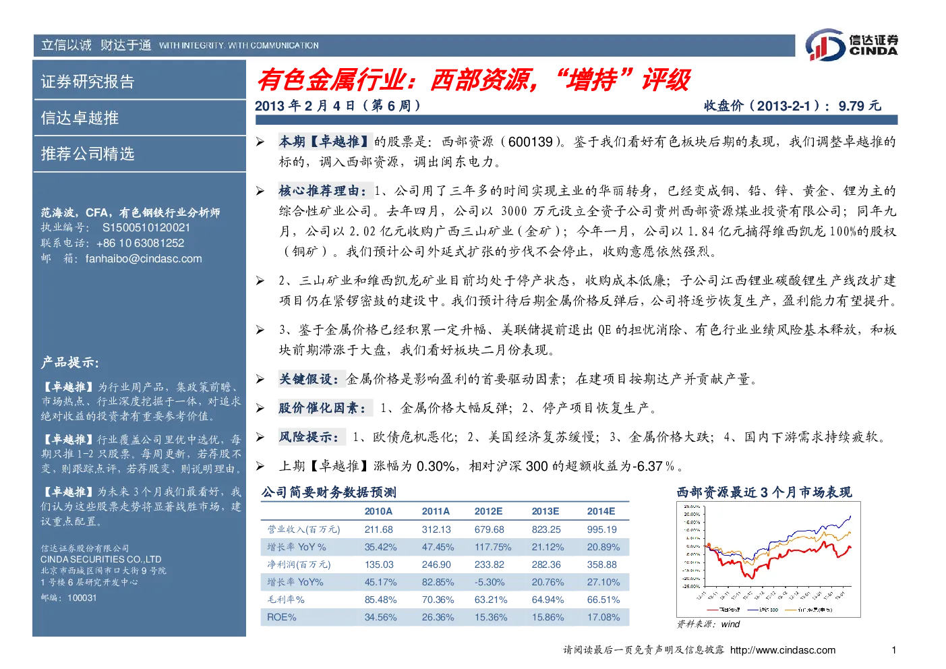This screenshot has width=946, height=669.
Task: Click the bullet arrow beside '风险提示'
Action: [260, 437]
